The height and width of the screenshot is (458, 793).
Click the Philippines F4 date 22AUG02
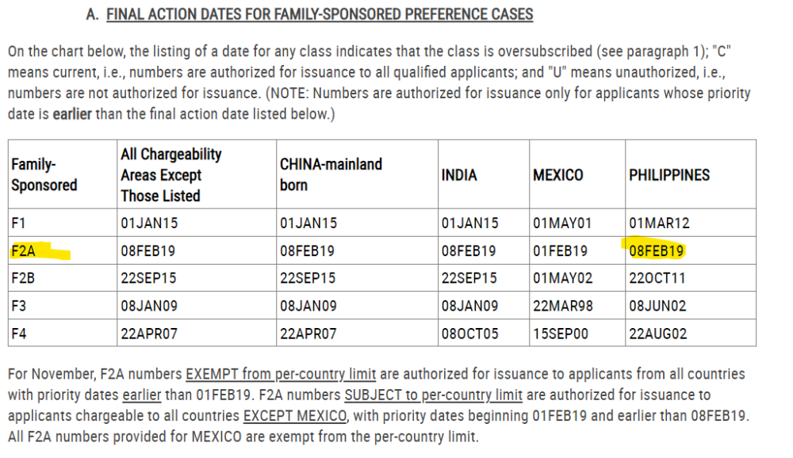[658, 334]
